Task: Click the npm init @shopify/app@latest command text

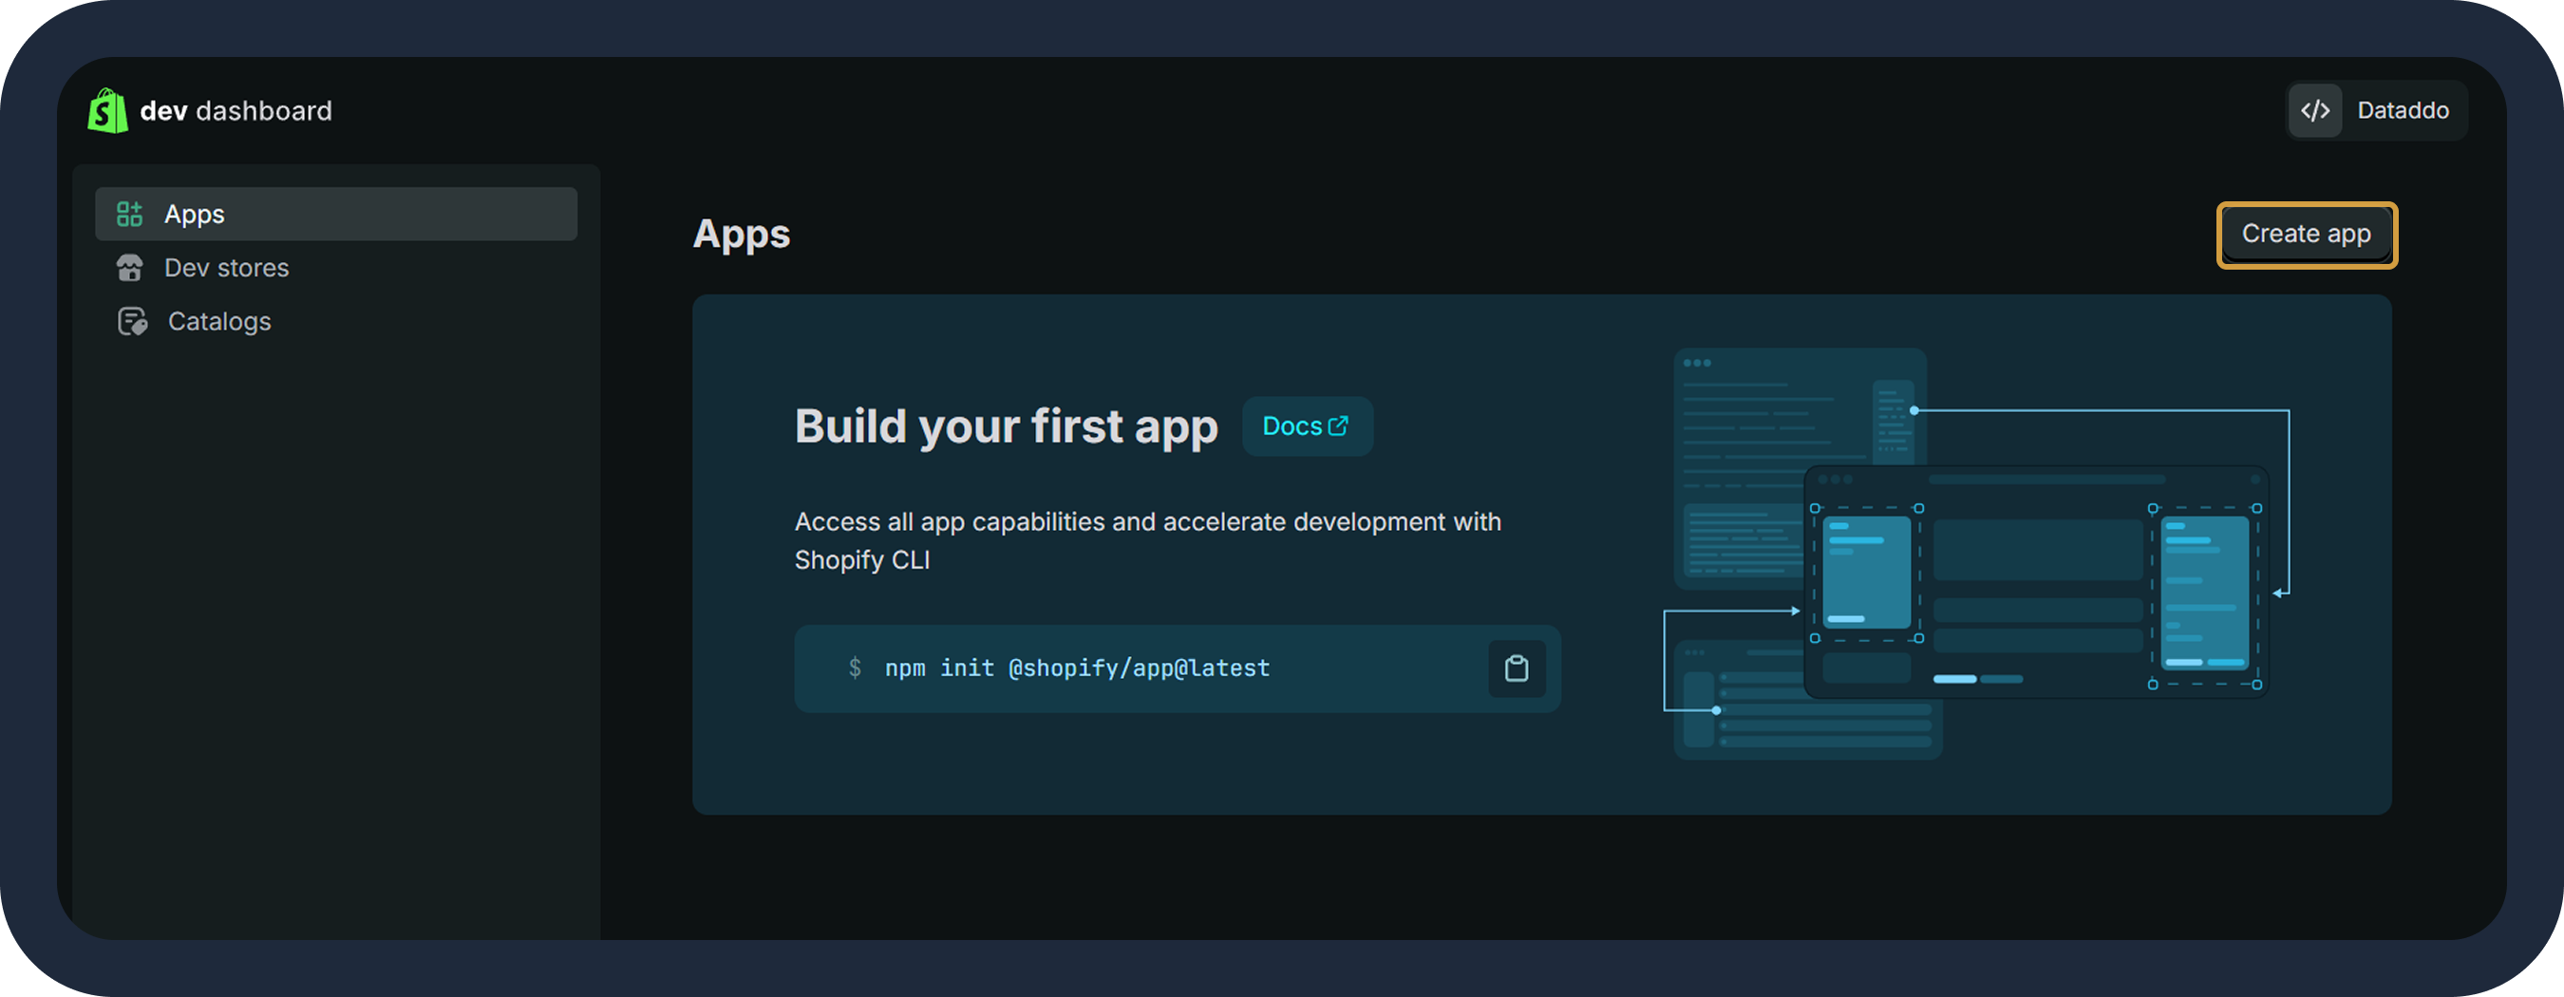Action: [x=1077, y=668]
